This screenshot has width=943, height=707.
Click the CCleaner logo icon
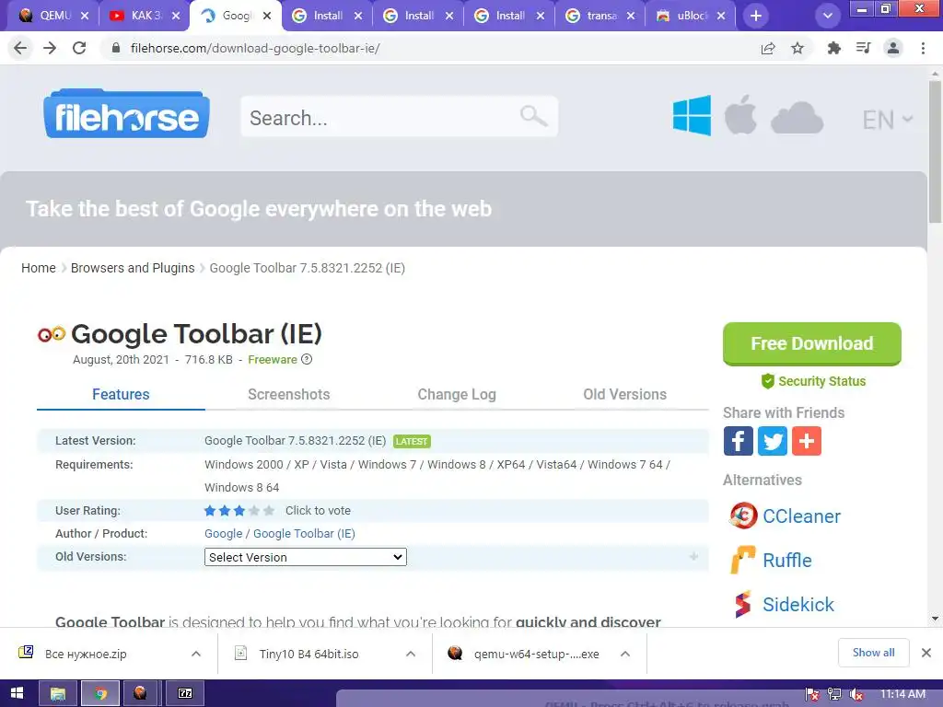(x=743, y=516)
